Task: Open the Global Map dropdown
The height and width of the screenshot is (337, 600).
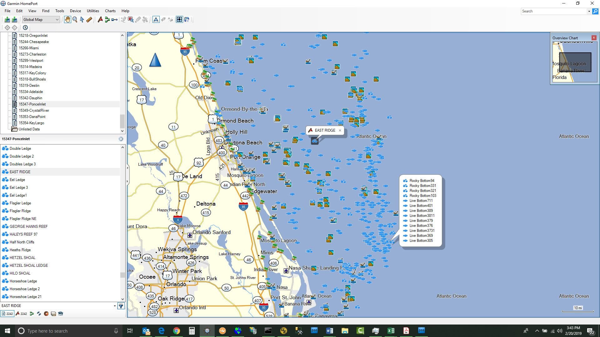Action: click(41, 20)
